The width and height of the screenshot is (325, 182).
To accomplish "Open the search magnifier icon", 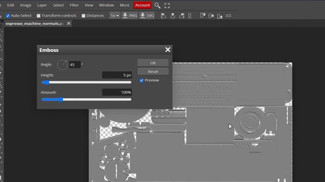I will click(x=157, y=6).
